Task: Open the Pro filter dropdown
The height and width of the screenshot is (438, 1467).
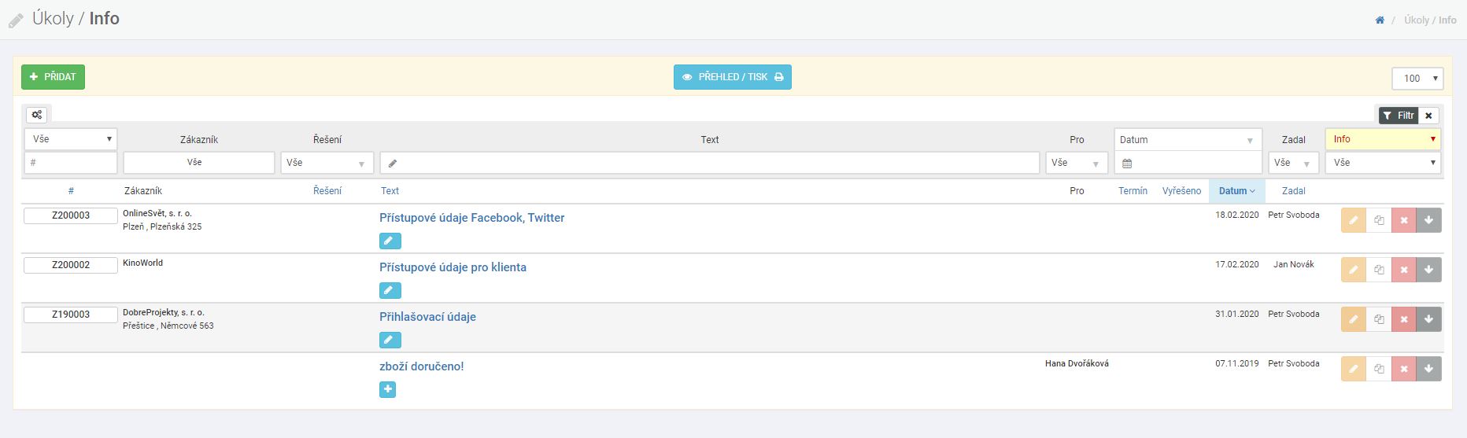Action: point(1077,163)
